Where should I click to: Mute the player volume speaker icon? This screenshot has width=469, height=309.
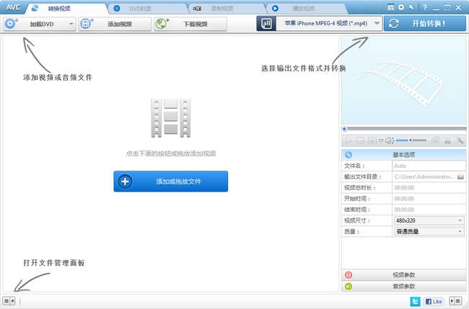tap(389, 140)
